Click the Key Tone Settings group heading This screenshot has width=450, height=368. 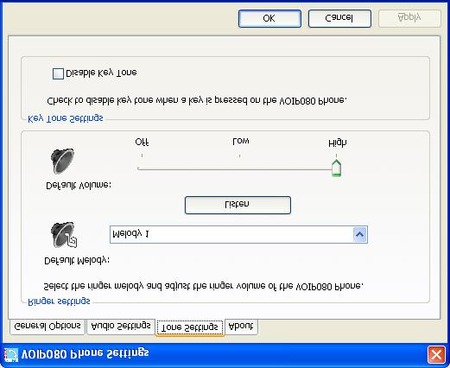click(66, 118)
